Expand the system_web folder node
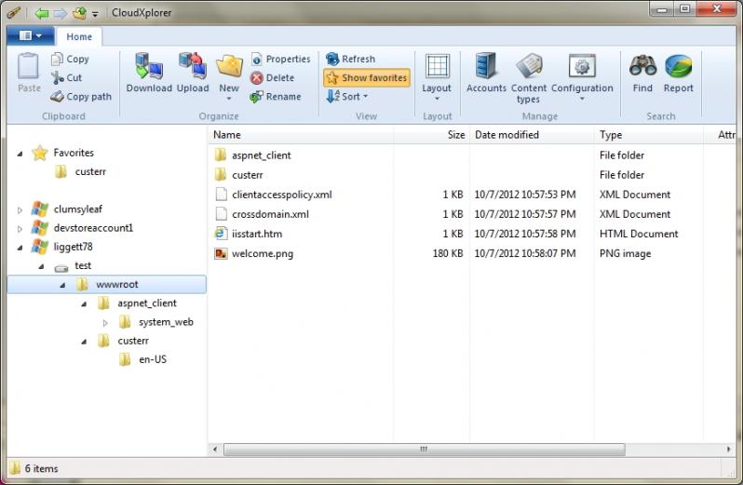Screen dimensions: 743x485 105,323
